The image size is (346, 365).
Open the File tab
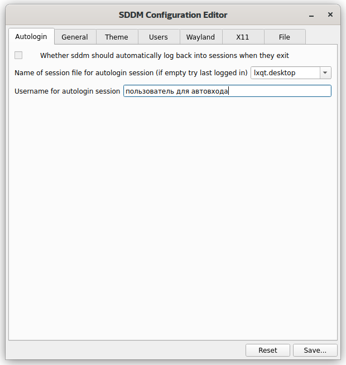(x=285, y=37)
